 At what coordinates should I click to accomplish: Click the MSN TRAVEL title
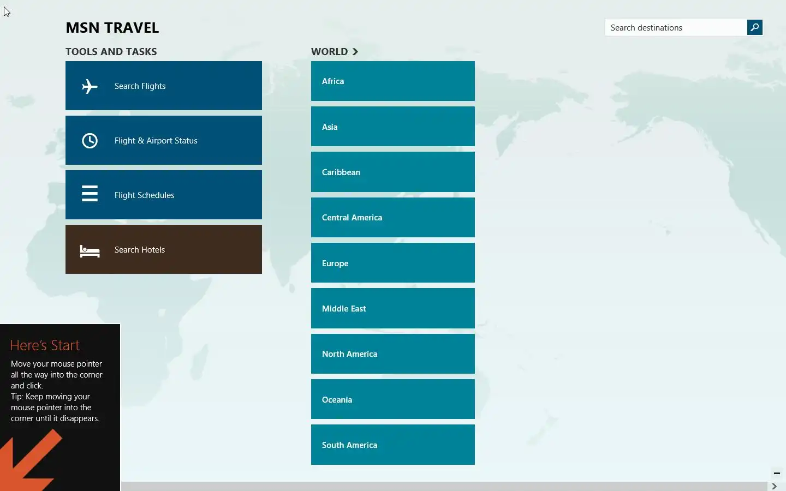(112, 28)
